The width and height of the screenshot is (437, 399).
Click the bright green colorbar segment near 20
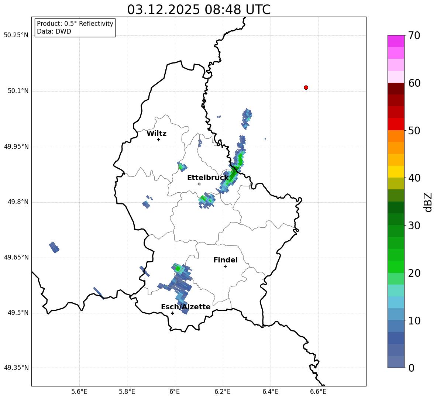coord(396,266)
